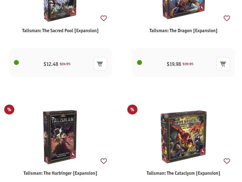Add Sacred Pool to cart via cart icon
Viewport: 242px width, 182px height.
click(x=100, y=64)
